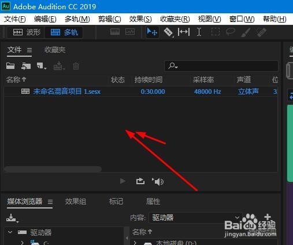Select the Spot Healing Brush tool
The height and width of the screenshot is (245, 293).
coord(262,32)
